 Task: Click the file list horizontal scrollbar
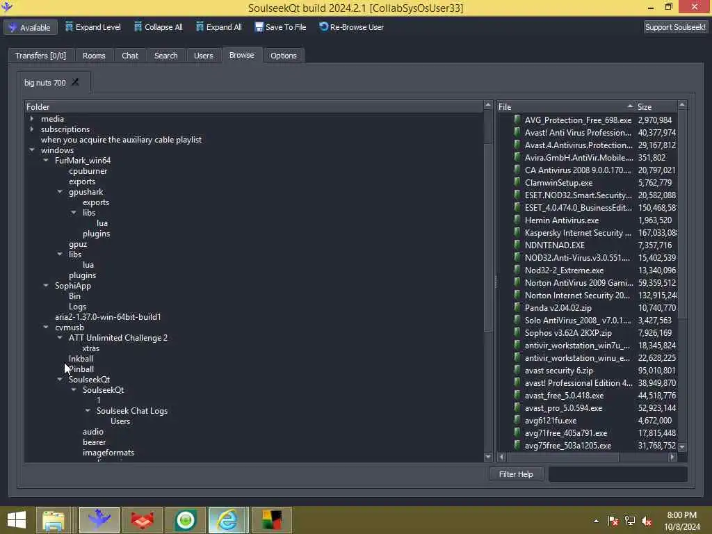coord(562,457)
